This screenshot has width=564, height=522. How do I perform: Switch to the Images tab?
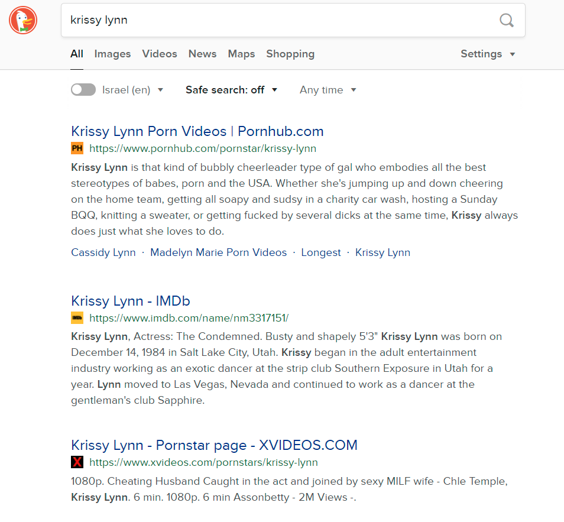(112, 54)
